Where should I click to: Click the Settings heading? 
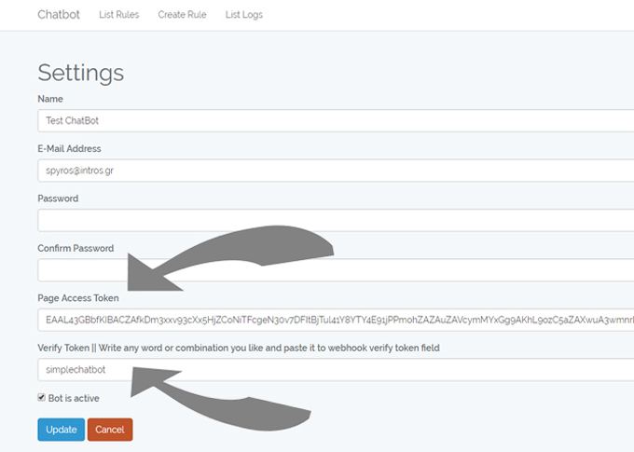(81, 74)
